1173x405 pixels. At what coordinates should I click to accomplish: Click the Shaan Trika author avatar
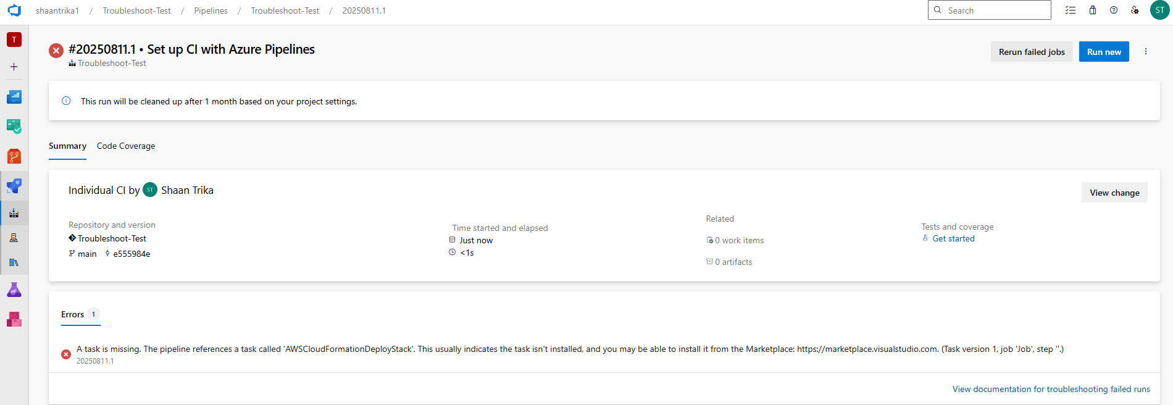click(x=150, y=190)
